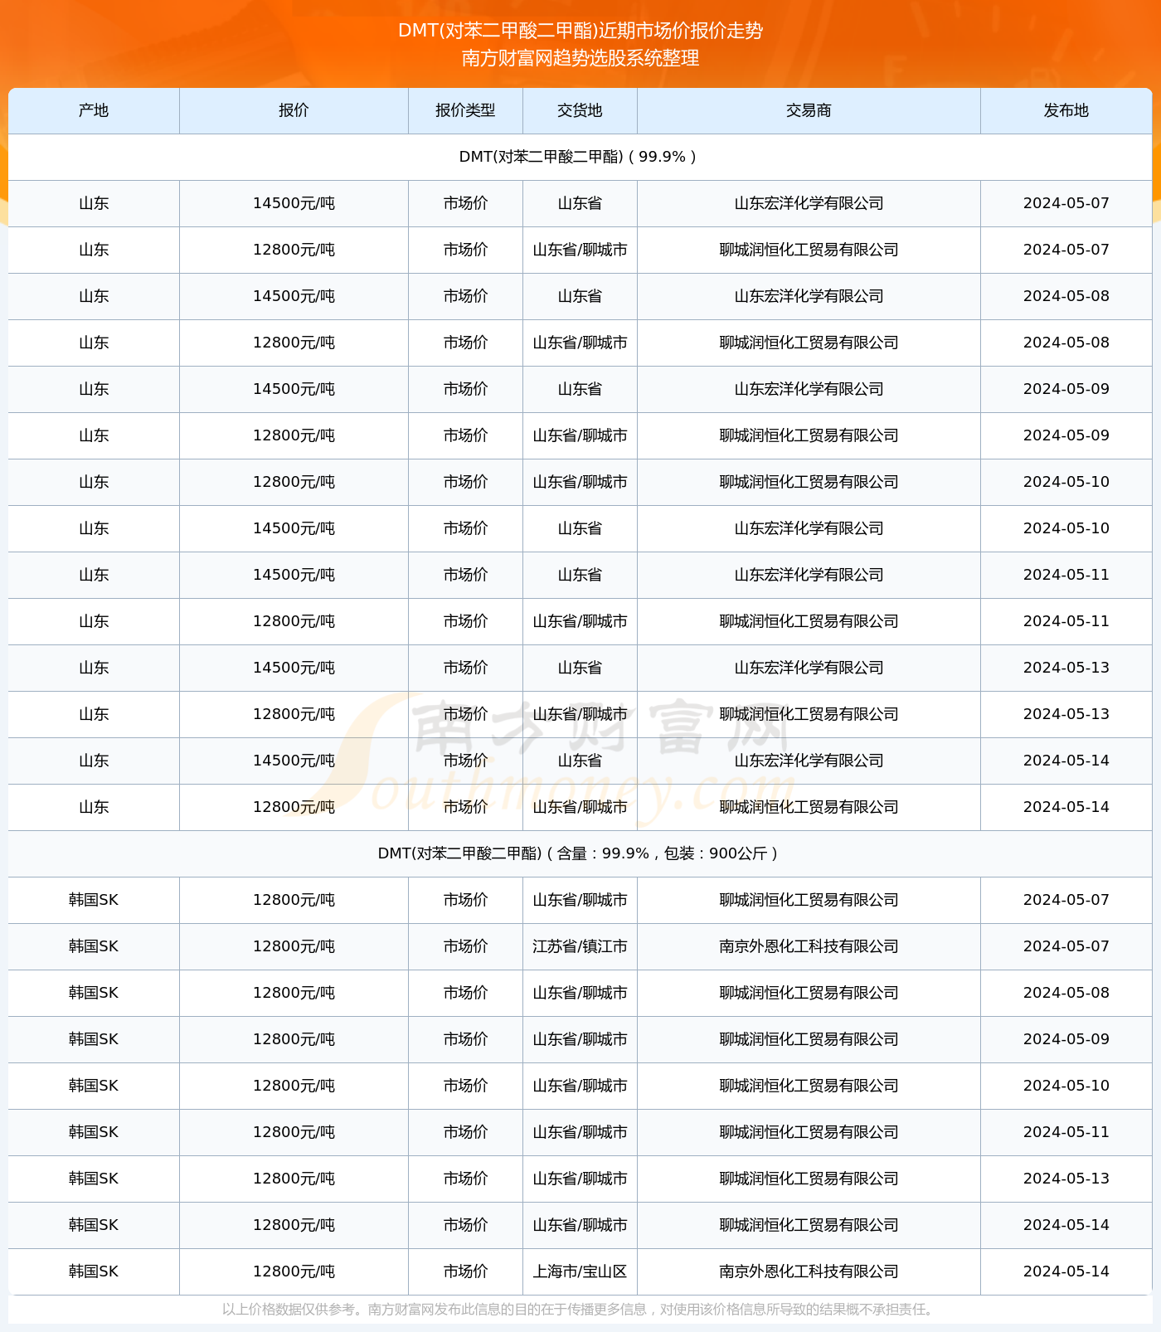Click the 报价 column header
Image resolution: width=1161 pixels, height=1332 pixels.
tap(294, 110)
